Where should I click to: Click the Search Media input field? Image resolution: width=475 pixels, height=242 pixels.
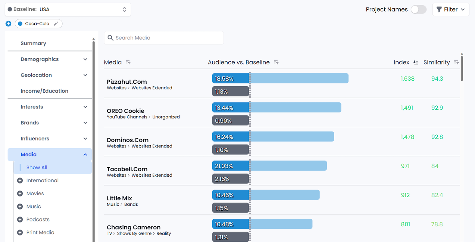click(x=164, y=38)
